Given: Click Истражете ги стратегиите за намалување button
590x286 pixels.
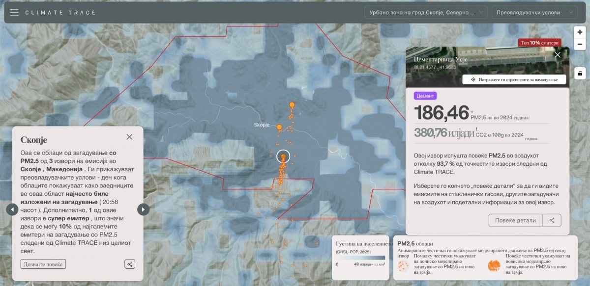Looking at the screenshot, I should tap(514, 79).
